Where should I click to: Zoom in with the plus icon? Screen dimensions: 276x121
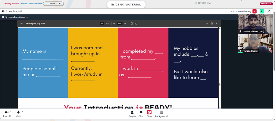coord(125,24)
